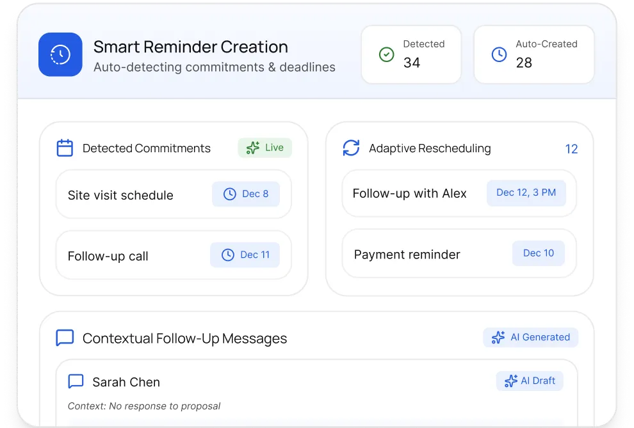Open the Follow-up call commitment
This screenshot has height=428, width=634.
tap(174, 255)
